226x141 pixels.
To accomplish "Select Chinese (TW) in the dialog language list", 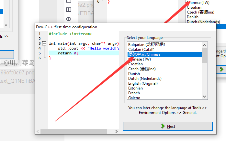I will tap(139, 59).
